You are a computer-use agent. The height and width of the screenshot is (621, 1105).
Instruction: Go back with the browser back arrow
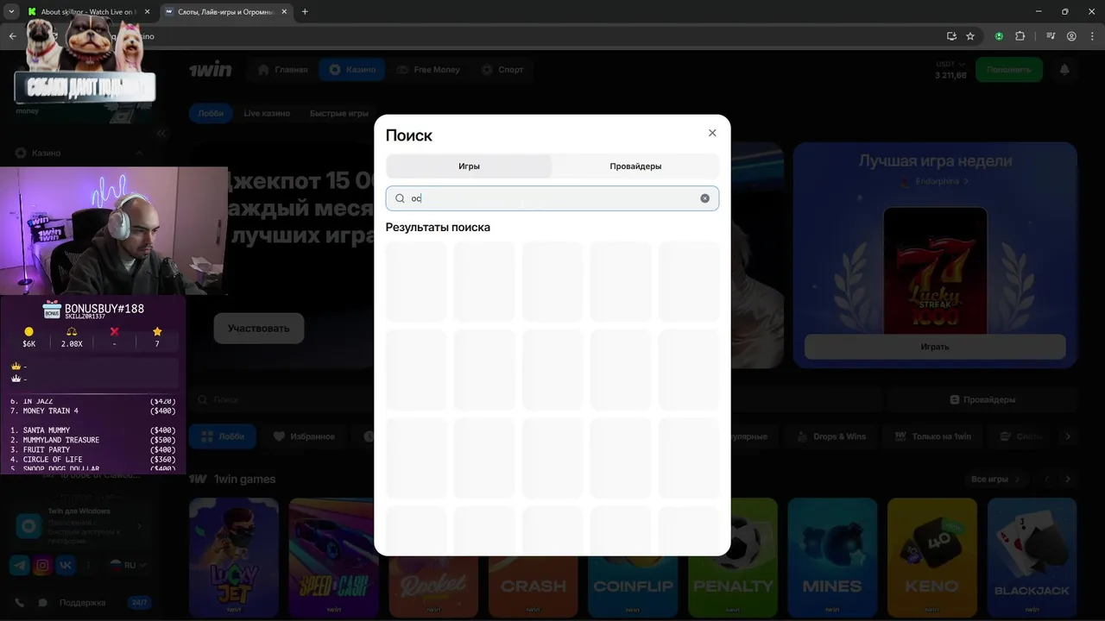12,36
